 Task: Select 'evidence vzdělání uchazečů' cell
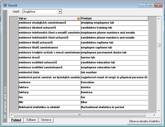49,63
